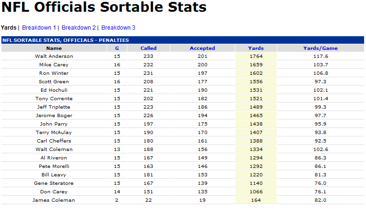Open the Breakdown 1 link
Viewport: 366px width, 222px height.
pos(39,28)
